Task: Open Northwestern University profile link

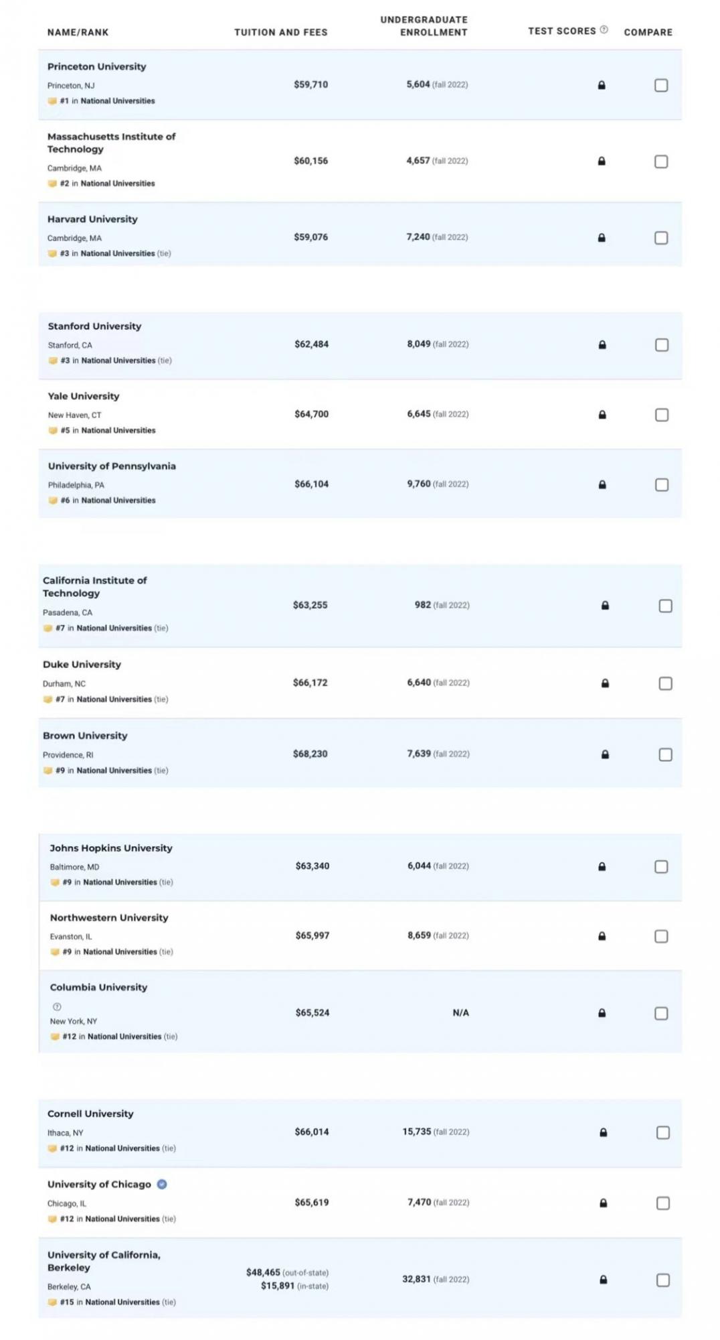Action: click(109, 918)
